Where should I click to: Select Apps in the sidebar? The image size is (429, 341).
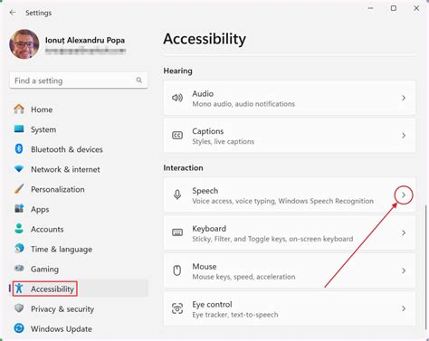[40, 209]
